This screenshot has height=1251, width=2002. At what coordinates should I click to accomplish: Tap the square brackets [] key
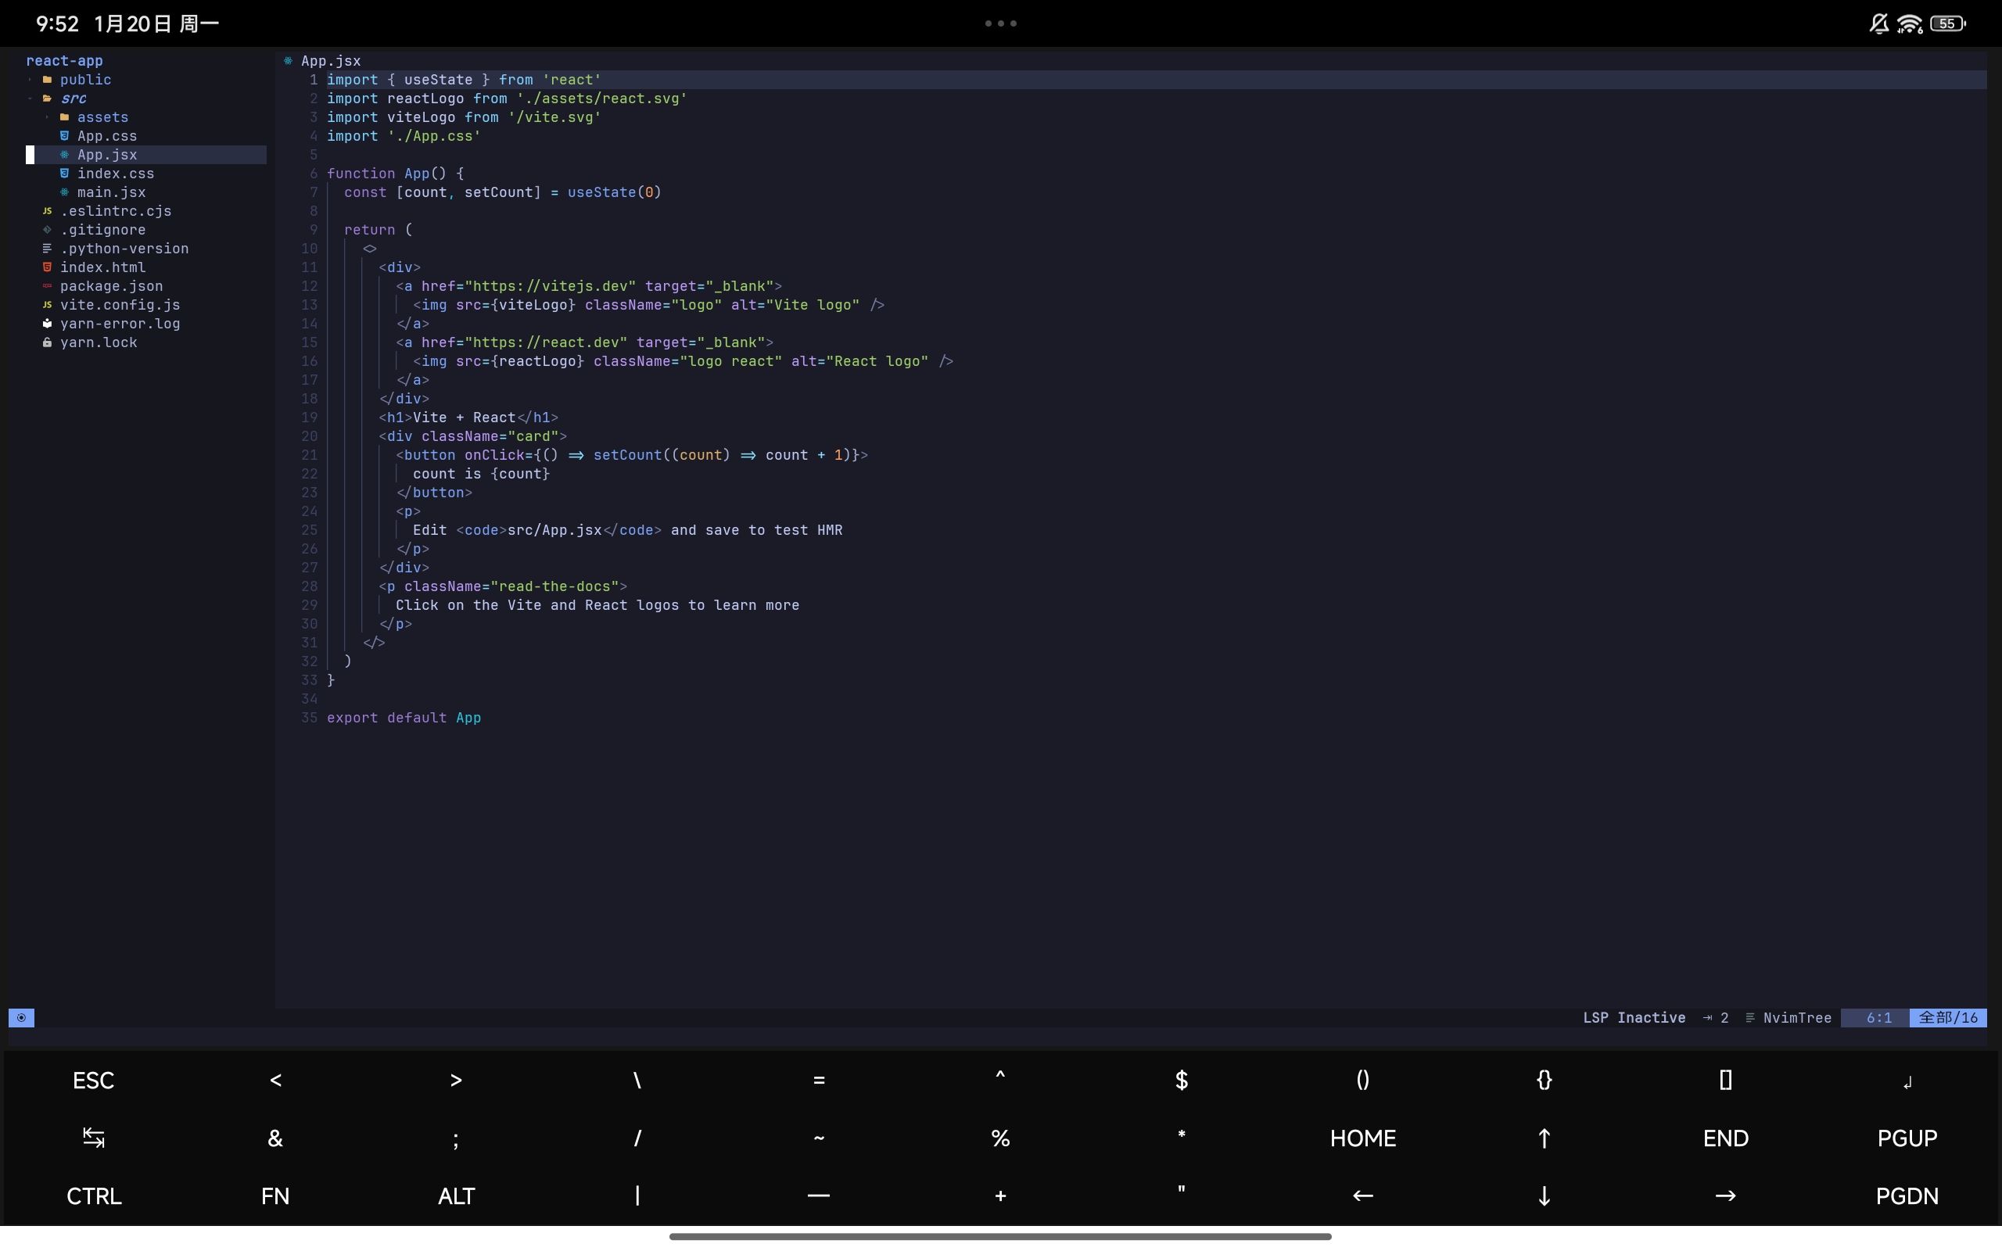[1726, 1080]
